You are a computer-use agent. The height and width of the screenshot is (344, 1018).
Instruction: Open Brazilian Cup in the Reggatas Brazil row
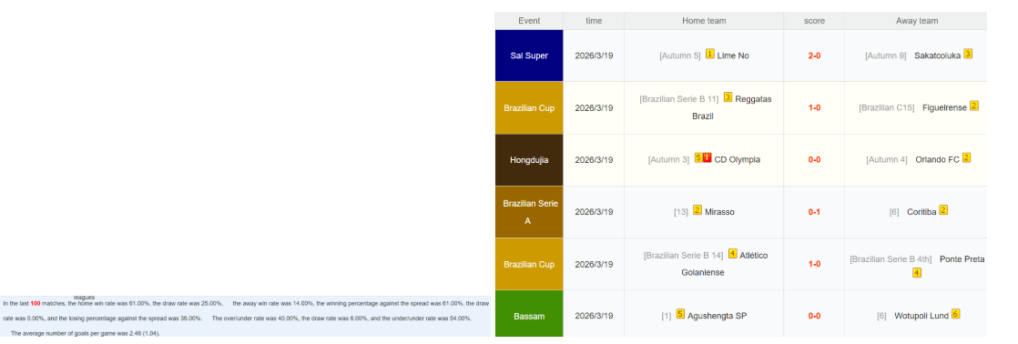[x=529, y=107]
